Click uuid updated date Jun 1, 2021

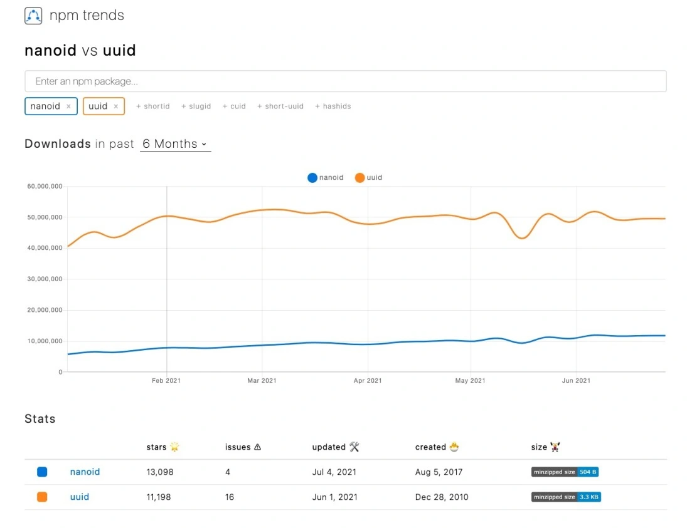tap(335, 497)
